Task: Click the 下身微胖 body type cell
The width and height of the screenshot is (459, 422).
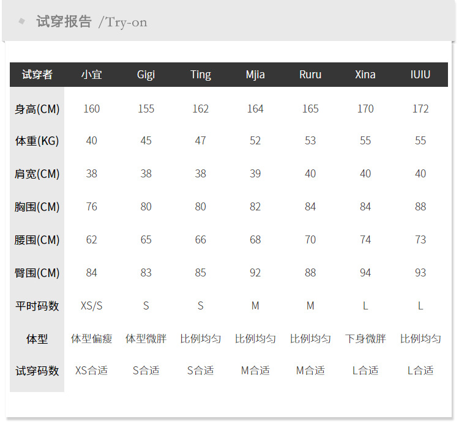Action: click(x=365, y=339)
